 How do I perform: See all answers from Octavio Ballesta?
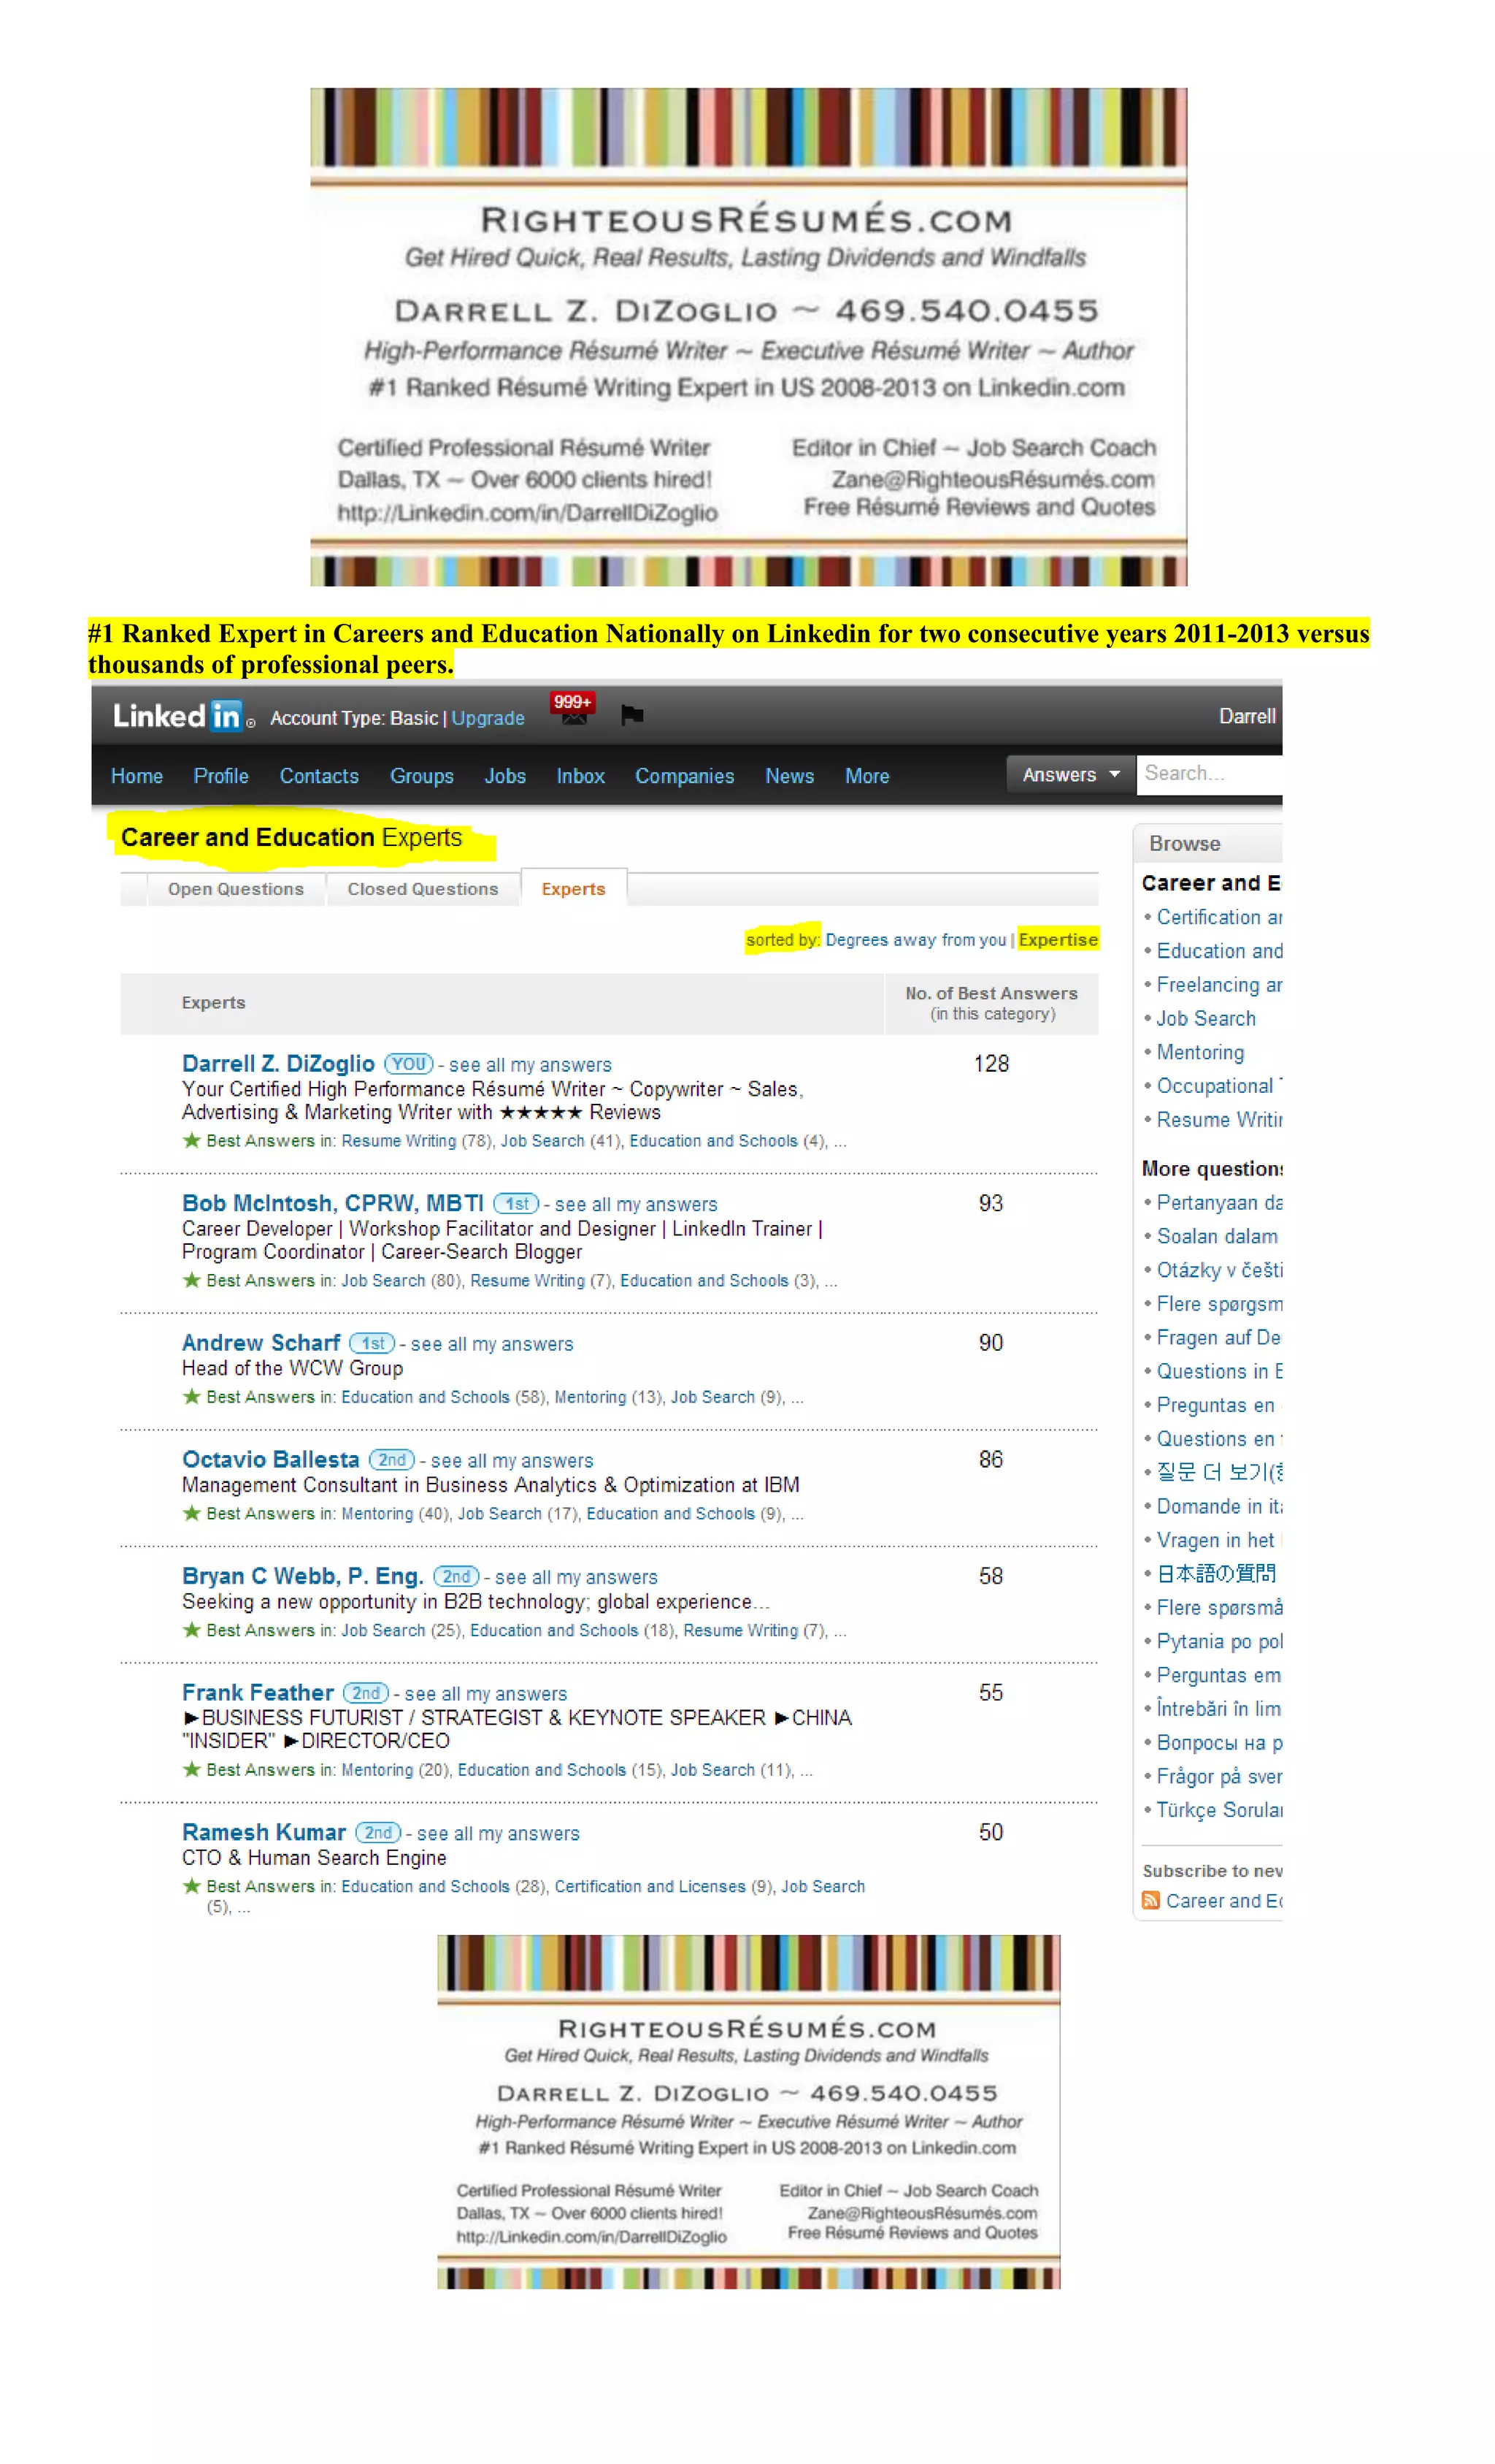tap(512, 1461)
